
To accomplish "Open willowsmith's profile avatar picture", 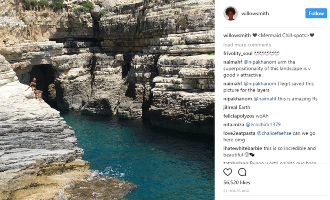I will click(231, 14).
